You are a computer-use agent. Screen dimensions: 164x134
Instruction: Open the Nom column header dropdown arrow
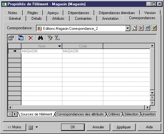click(x=59, y=46)
